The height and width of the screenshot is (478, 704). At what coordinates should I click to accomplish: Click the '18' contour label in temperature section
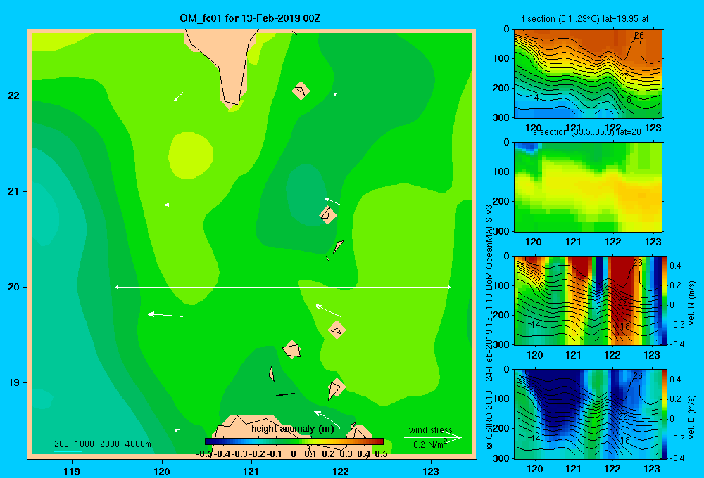(626, 99)
